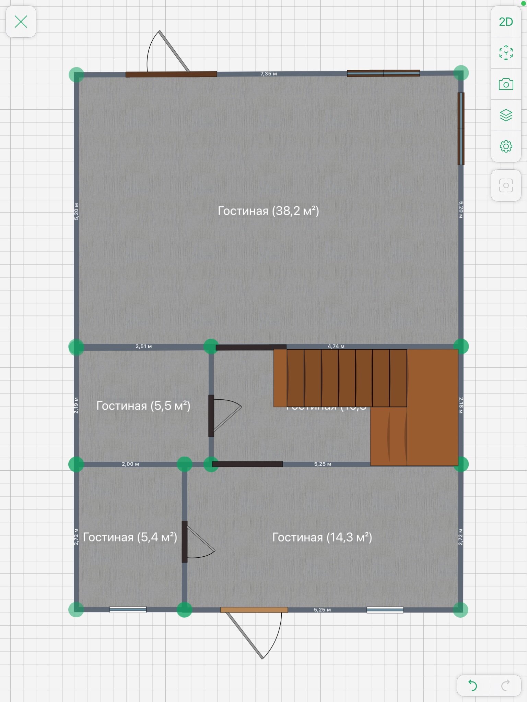Undo the last action
The width and height of the screenshot is (527, 702).
point(473,686)
